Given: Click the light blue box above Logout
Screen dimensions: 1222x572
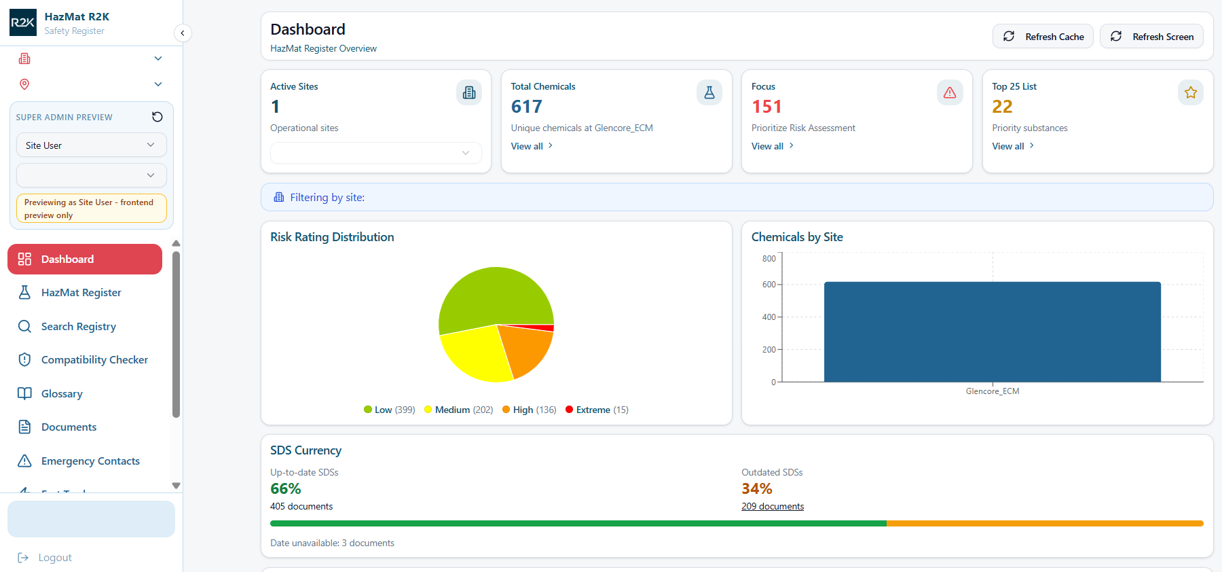Looking at the screenshot, I should tap(91, 519).
